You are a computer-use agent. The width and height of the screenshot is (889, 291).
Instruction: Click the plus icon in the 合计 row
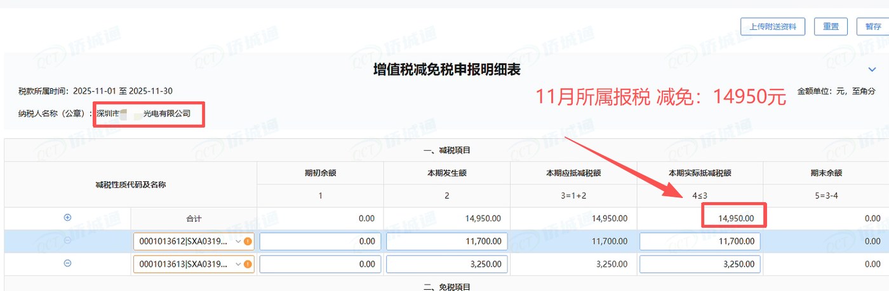tap(67, 217)
